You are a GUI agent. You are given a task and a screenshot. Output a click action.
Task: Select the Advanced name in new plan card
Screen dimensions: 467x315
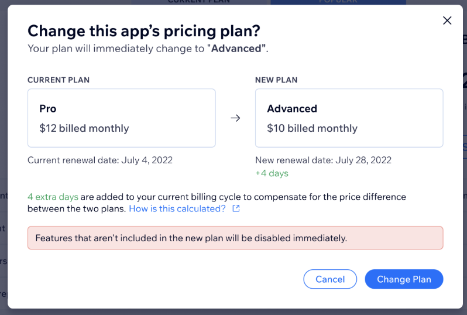292,109
